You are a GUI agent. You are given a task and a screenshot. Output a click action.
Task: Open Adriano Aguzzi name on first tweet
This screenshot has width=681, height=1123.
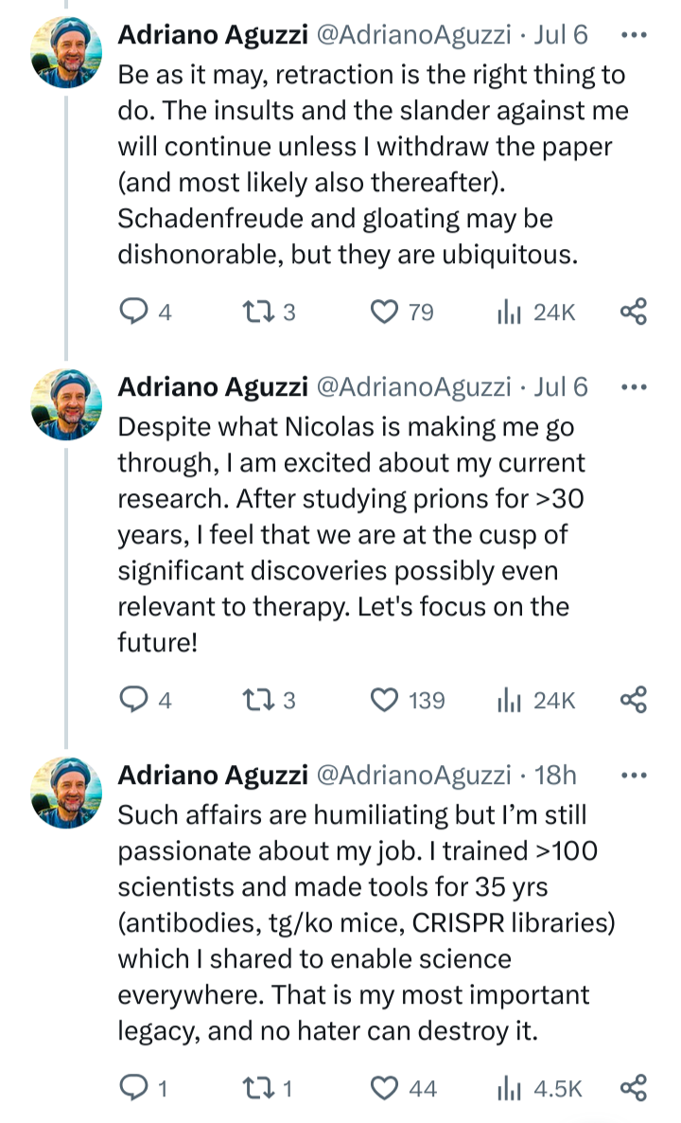212,35
